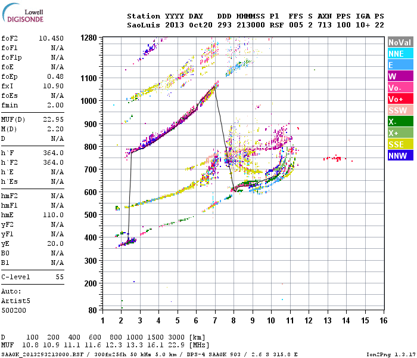Click the fxI value 10.90
The width and height of the screenshot is (417, 358).
pos(53,86)
